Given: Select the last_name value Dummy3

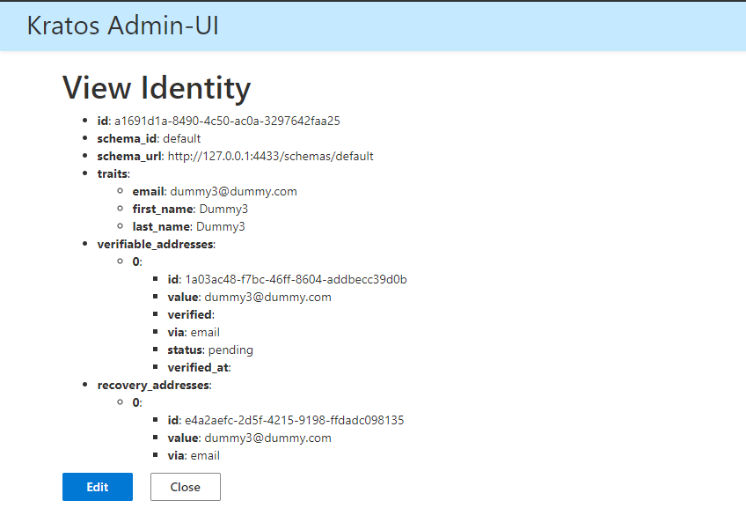Looking at the screenshot, I should (221, 226).
